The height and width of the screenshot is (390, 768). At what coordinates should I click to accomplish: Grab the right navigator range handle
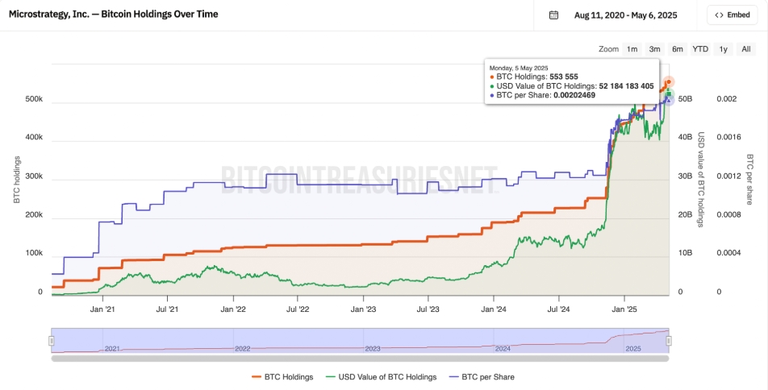tap(669, 341)
